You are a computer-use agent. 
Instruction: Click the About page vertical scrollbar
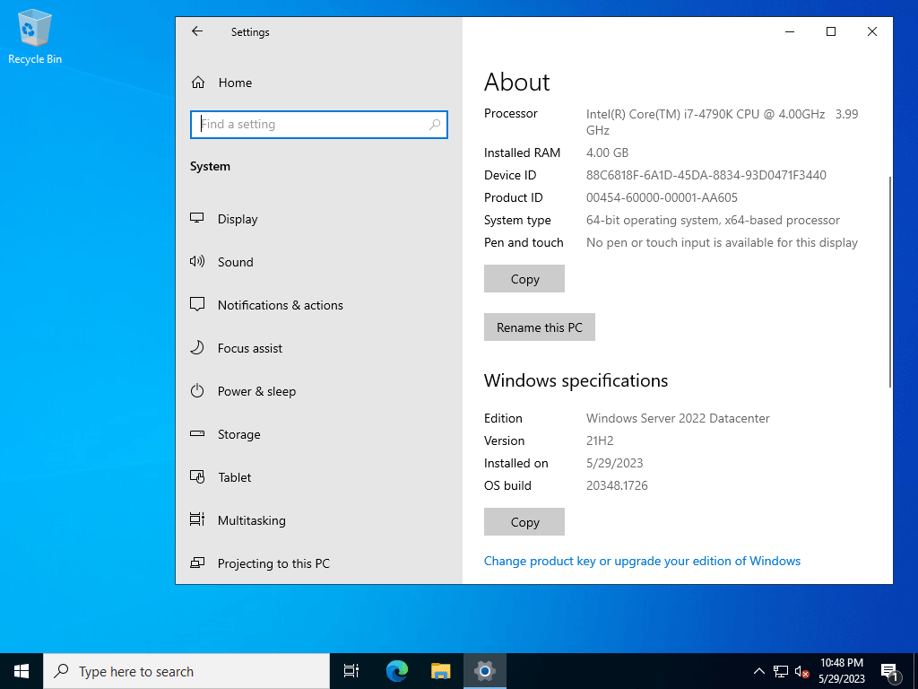[890, 281]
